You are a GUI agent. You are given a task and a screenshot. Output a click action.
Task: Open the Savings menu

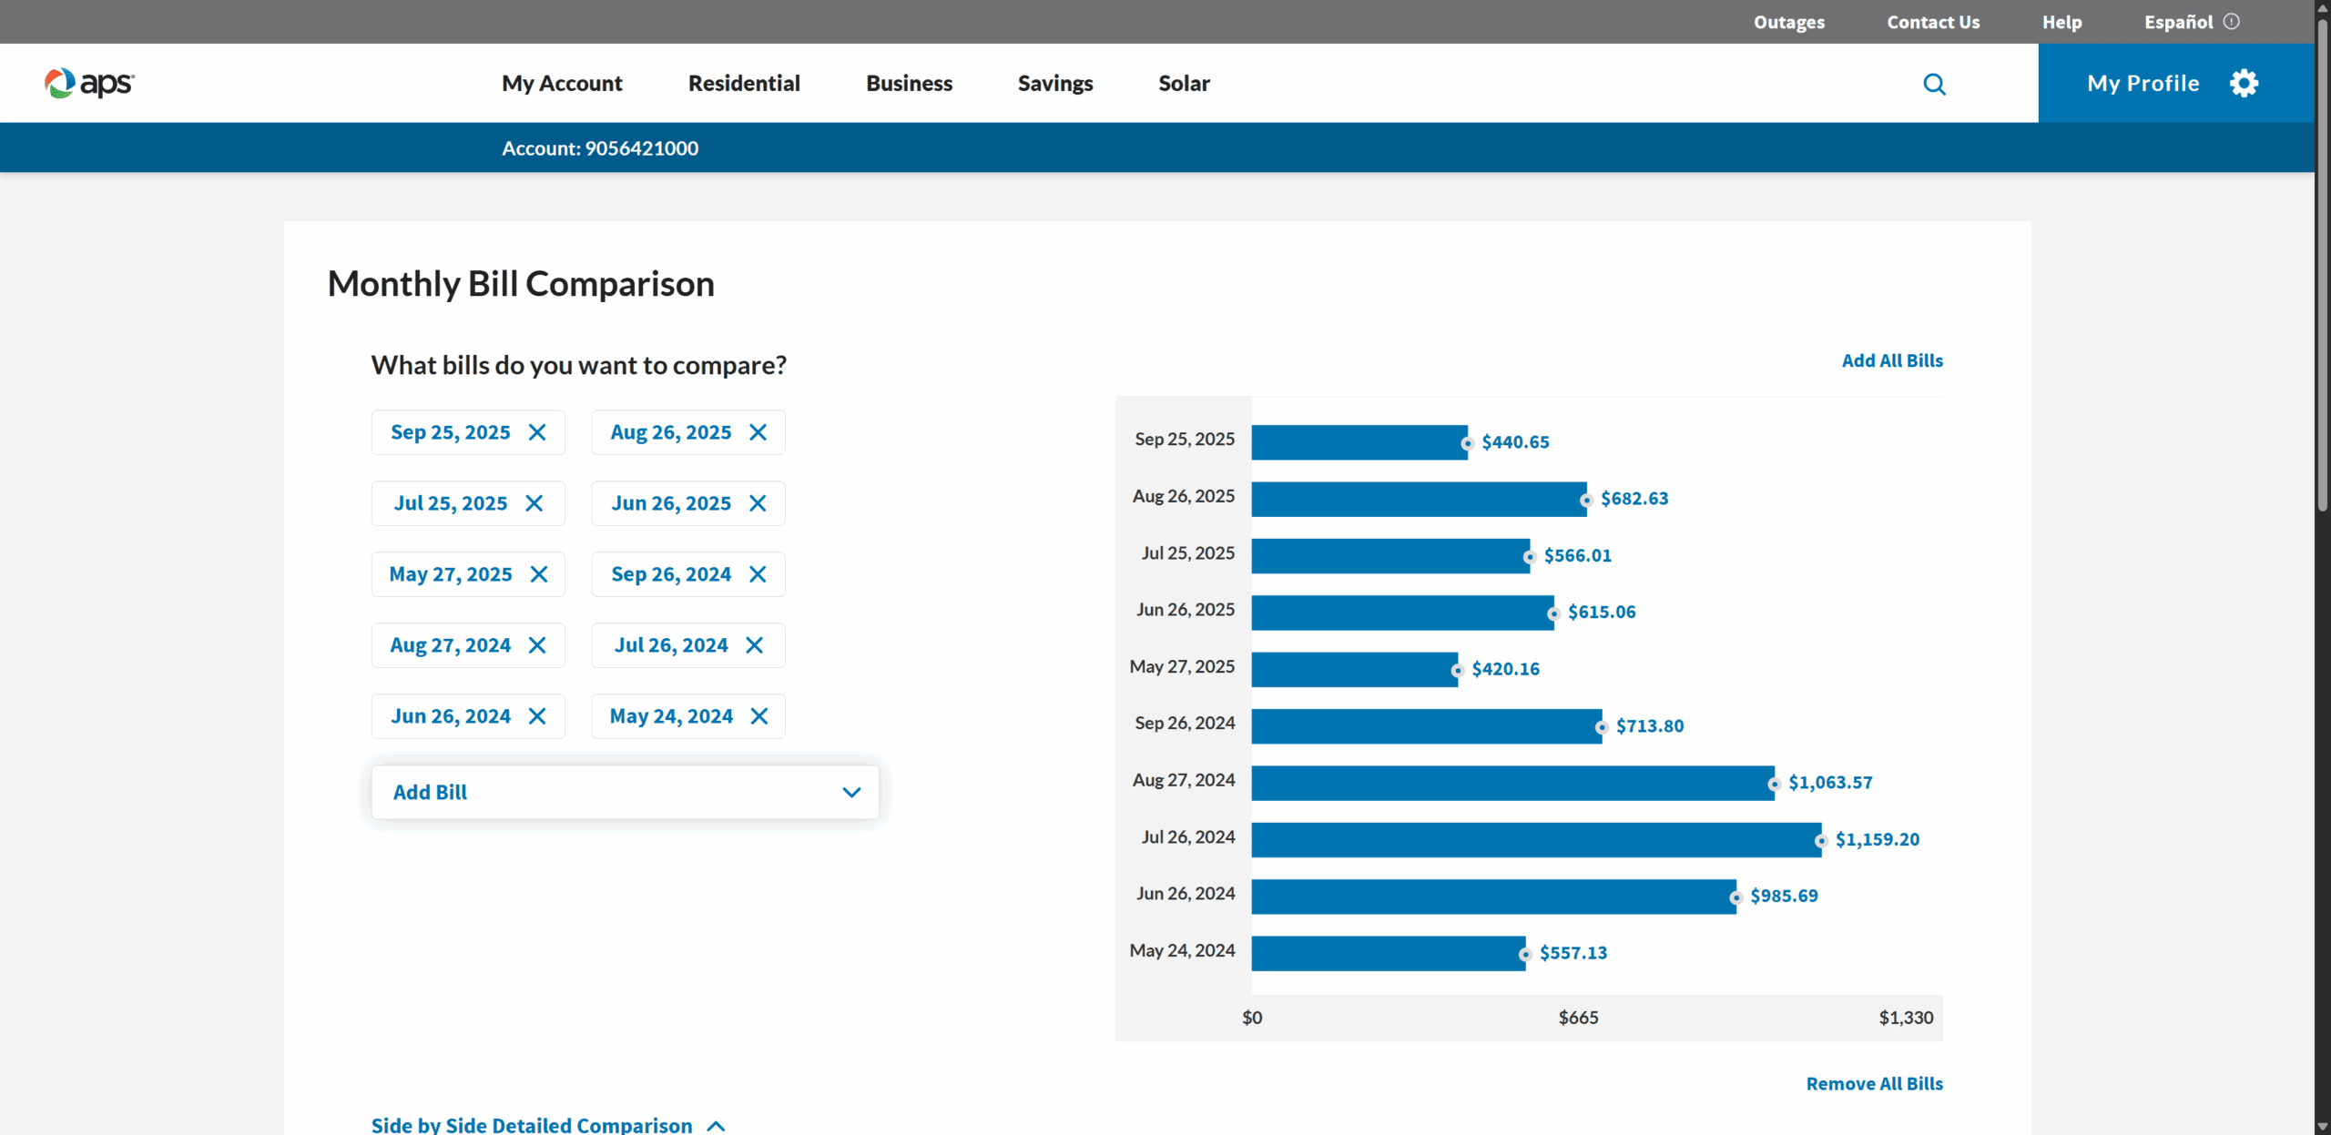(x=1054, y=83)
